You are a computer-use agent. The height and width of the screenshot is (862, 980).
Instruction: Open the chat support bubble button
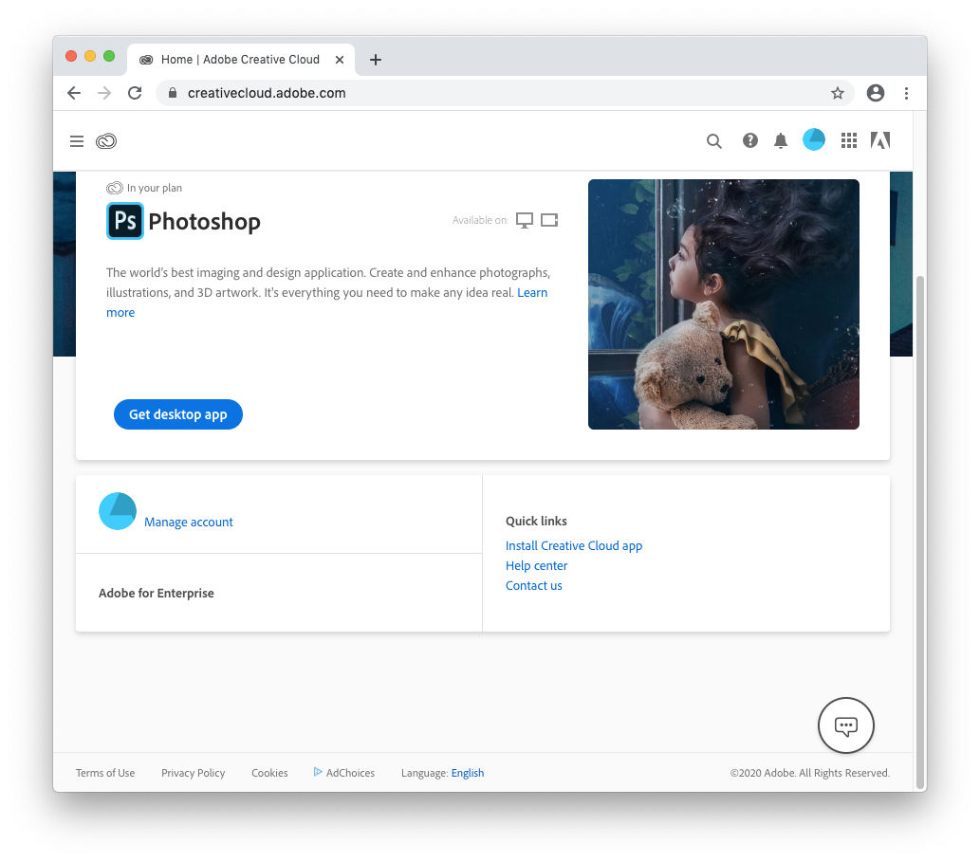[x=845, y=725]
